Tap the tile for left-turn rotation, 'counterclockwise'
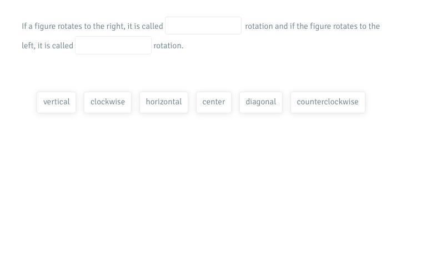 (328, 102)
